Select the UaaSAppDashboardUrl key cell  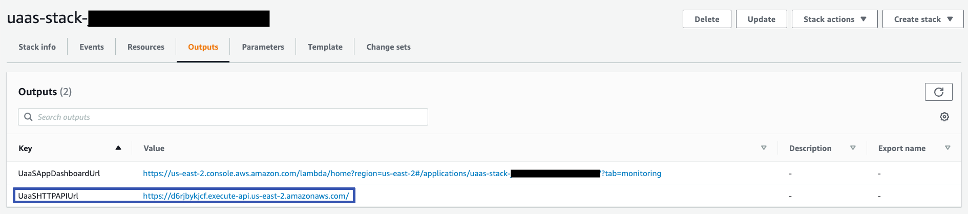tap(59, 174)
